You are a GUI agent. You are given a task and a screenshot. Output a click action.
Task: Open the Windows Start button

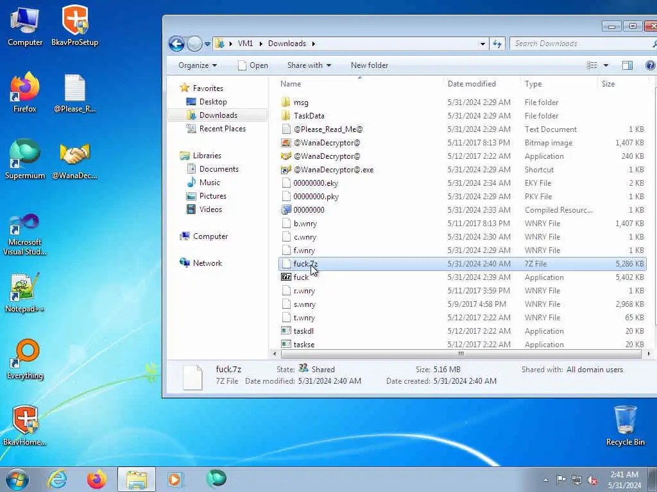17,479
